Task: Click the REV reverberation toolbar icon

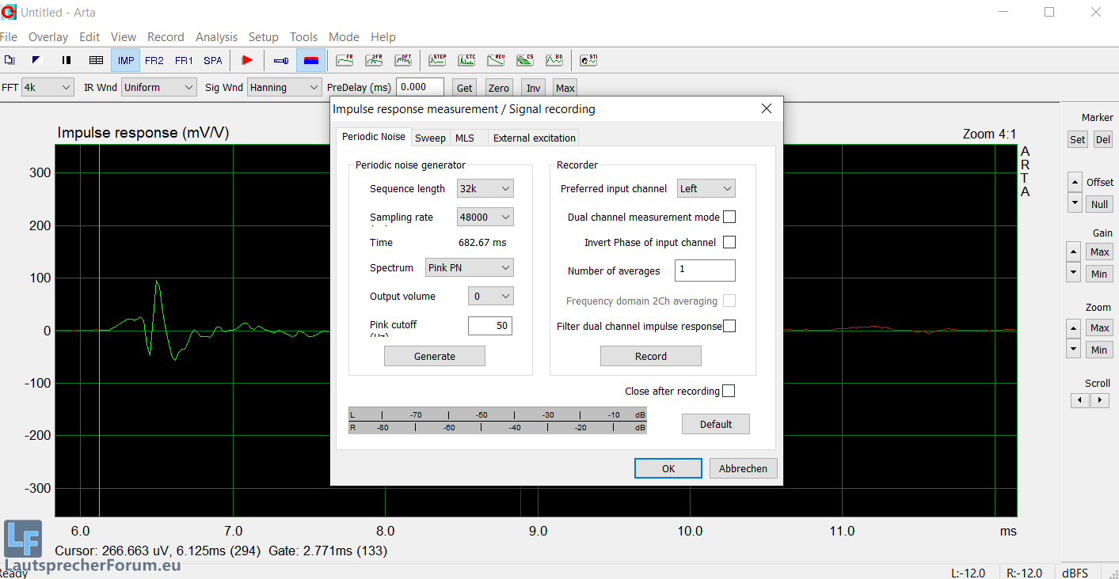Action: (496, 60)
